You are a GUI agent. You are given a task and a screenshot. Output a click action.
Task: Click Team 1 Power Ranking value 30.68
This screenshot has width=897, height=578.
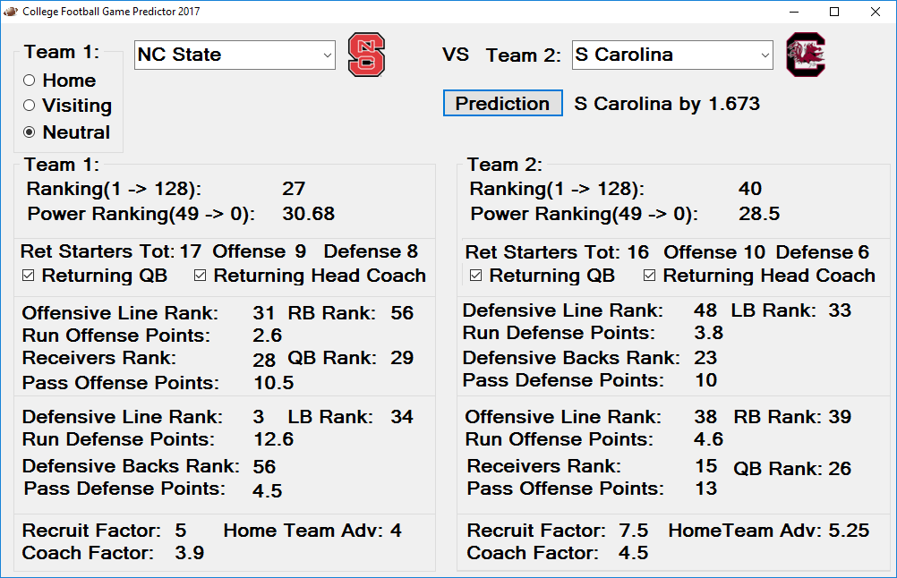tap(308, 214)
